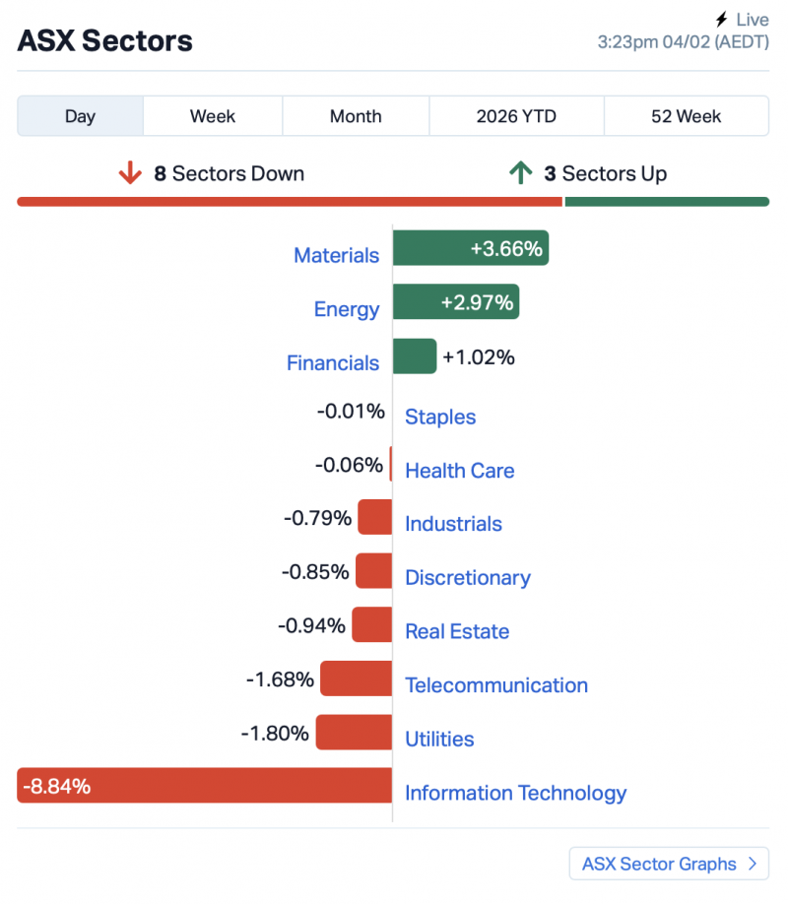Image resolution: width=788 pixels, height=904 pixels.
Task: Click the red sectors-down progress bar
Action: click(289, 202)
